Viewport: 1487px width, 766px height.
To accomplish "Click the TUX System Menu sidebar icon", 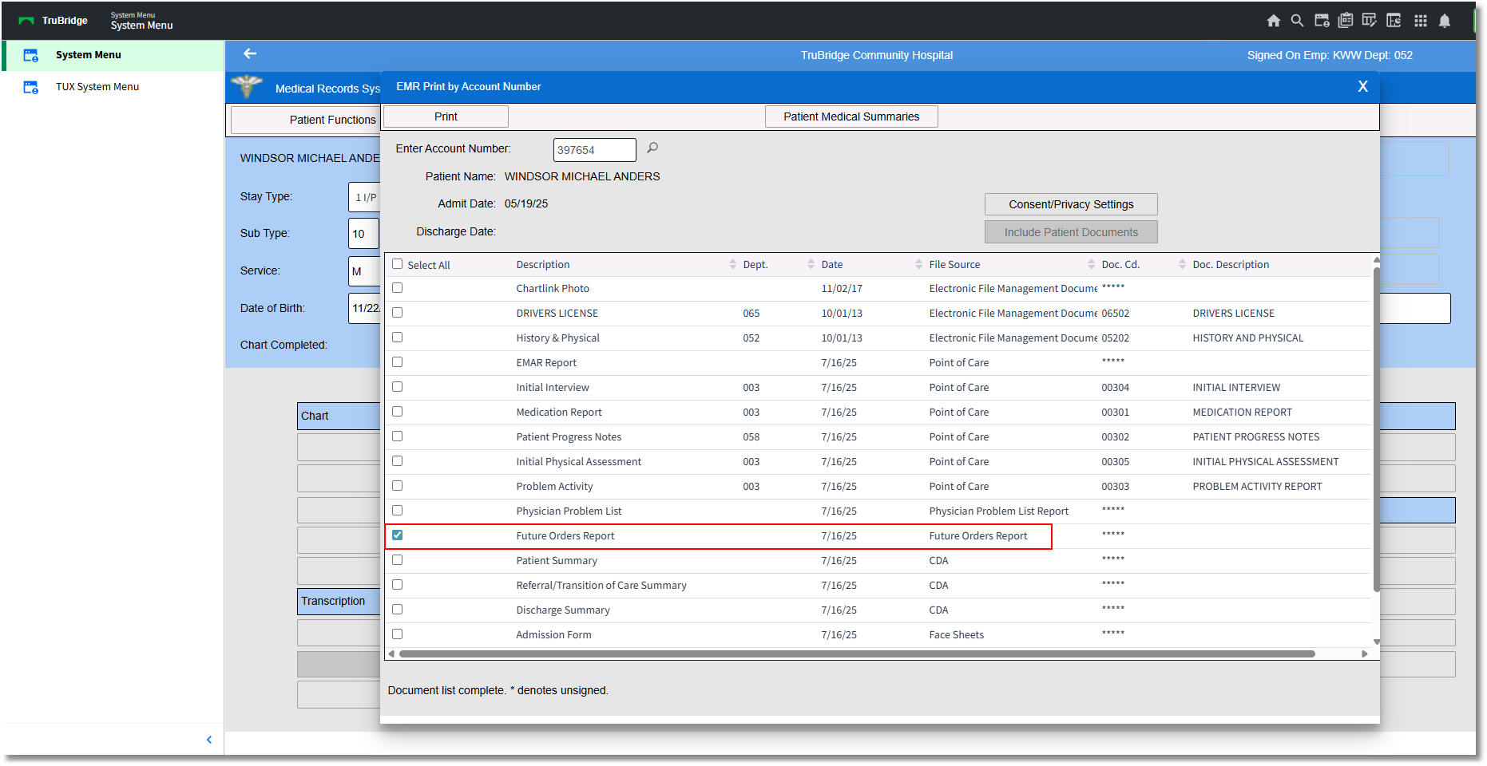I will (x=30, y=87).
